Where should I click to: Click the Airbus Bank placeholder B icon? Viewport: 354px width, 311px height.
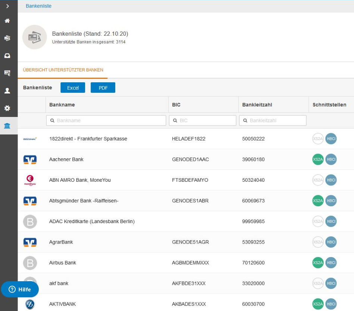click(x=30, y=263)
